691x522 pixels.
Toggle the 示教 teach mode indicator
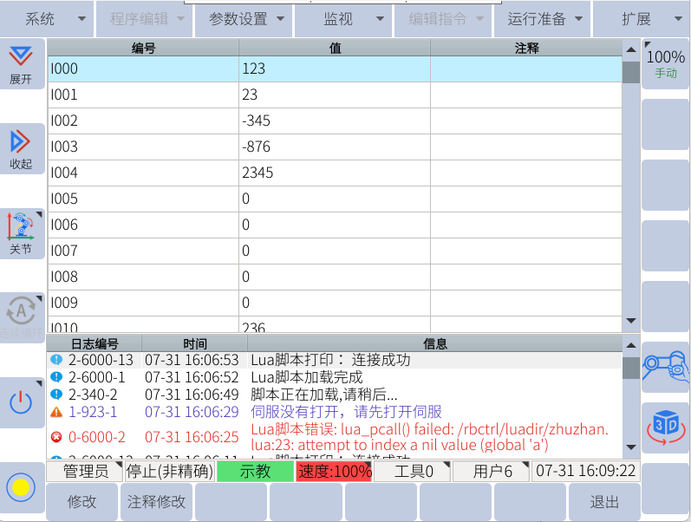[255, 472]
